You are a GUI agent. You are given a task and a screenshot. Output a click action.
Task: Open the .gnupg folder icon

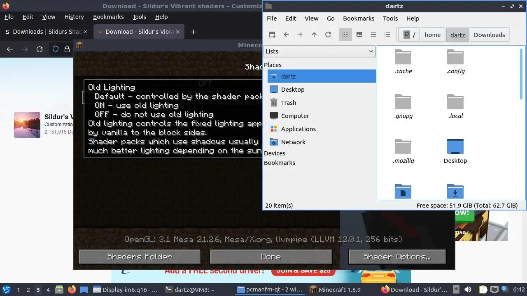403,102
